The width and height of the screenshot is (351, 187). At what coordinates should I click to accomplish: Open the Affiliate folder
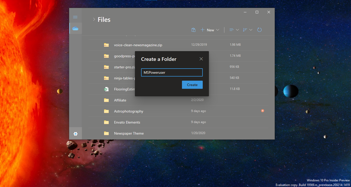tap(120, 100)
